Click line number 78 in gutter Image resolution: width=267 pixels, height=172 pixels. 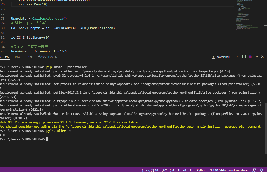pos(3,19)
